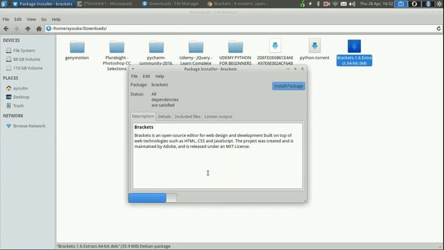
Task: Click the clock showing Thu 28 Apr, 16:52
Action: tap(376, 4)
